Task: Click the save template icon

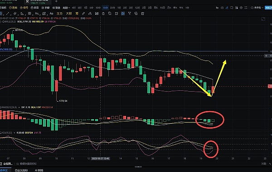Action: (x=237, y=8)
